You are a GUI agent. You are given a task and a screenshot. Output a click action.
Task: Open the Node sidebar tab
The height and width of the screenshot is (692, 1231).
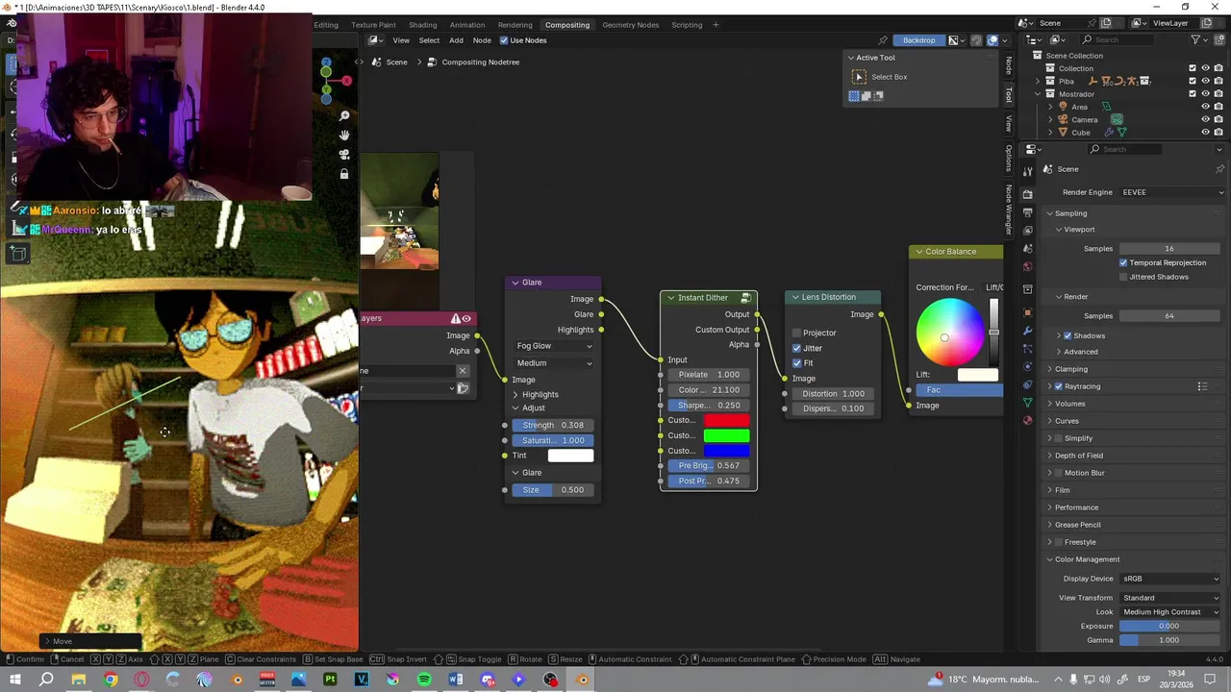[1009, 65]
